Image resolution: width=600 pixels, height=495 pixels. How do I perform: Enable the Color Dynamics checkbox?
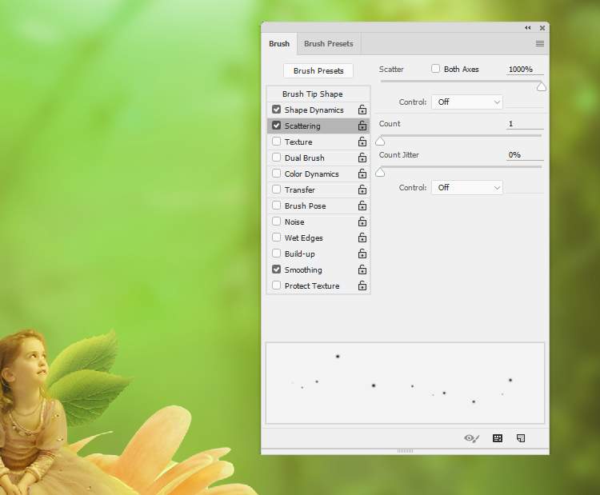(276, 174)
